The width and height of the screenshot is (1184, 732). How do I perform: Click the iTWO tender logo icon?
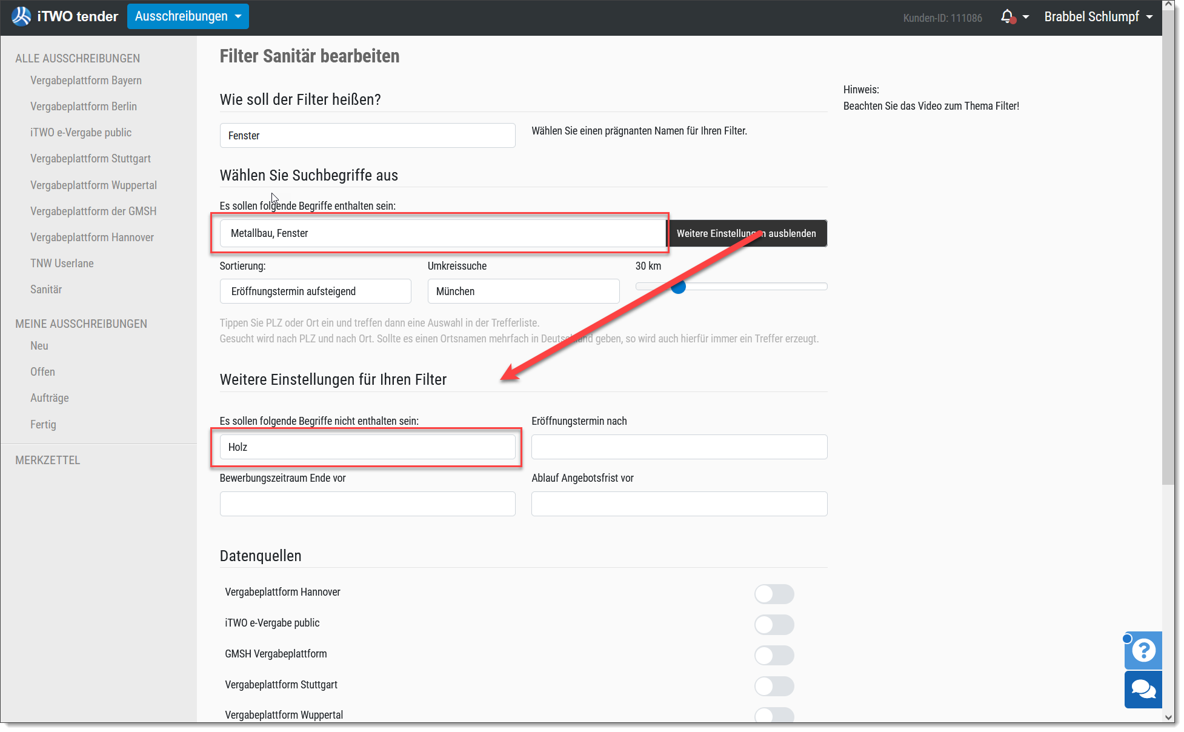21,16
